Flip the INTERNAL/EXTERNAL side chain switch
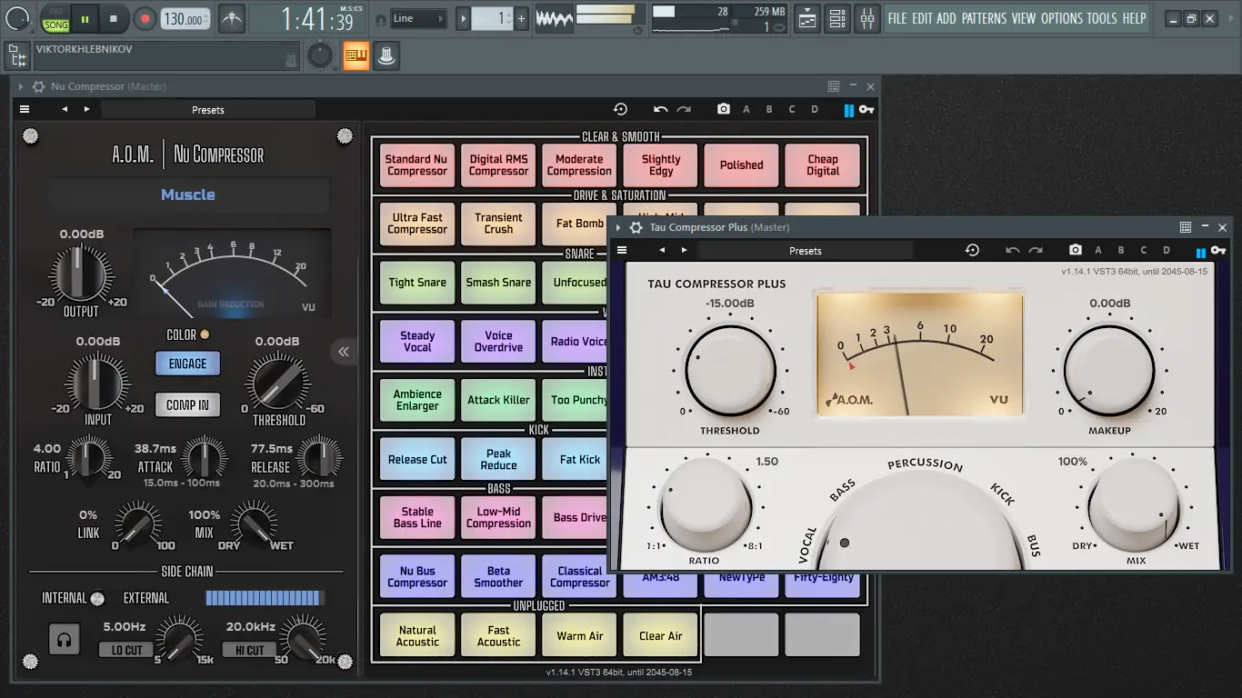The image size is (1242, 698). point(97,598)
